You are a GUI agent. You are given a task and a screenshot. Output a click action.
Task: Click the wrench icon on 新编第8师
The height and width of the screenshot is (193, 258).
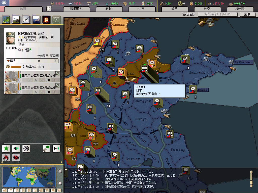click(x=57, y=73)
